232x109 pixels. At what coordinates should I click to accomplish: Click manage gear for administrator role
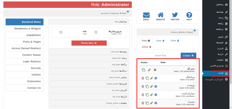click(155, 70)
